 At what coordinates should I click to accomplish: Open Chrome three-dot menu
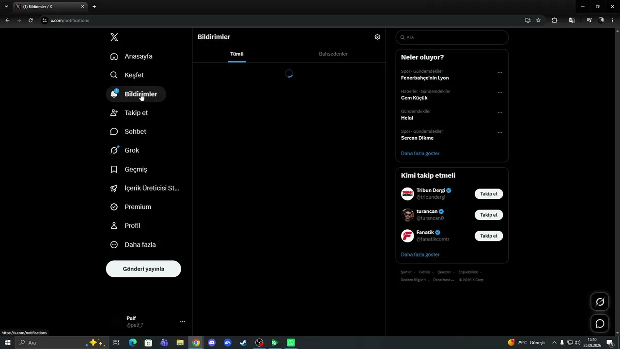613,20
